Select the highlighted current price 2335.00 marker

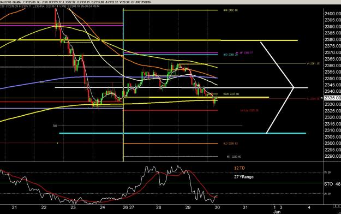coord(332,98)
